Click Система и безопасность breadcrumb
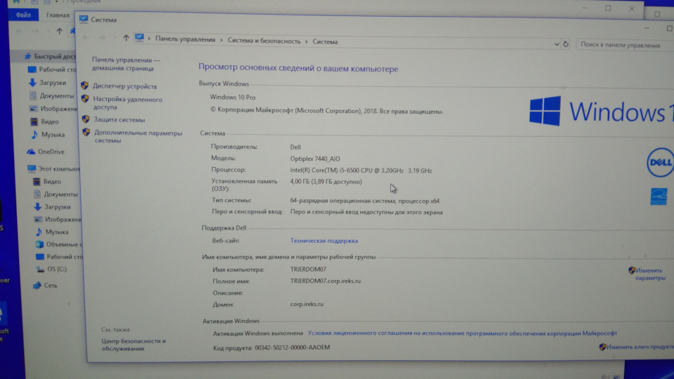This screenshot has height=379, width=674. [264, 41]
